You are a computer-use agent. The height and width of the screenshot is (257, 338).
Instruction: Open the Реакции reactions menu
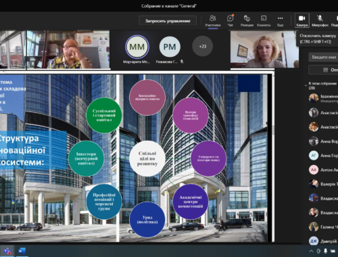click(x=247, y=20)
